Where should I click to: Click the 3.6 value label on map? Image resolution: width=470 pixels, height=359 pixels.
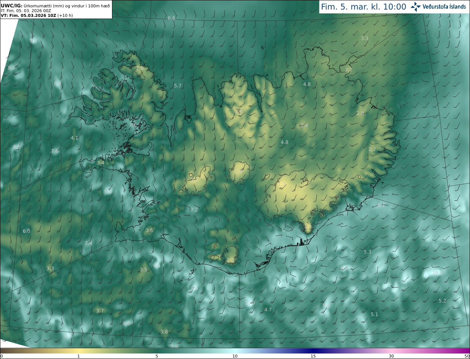click(x=149, y=230)
